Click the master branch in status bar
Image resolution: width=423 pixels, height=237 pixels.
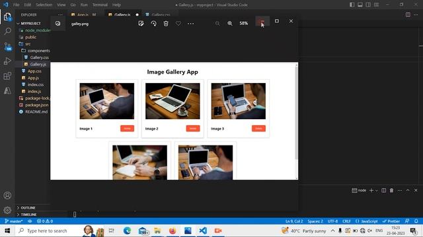point(13,221)
